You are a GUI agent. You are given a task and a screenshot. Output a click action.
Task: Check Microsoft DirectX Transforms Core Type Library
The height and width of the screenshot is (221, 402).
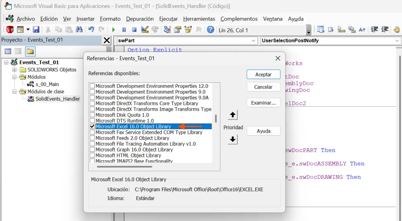(x=92, y=103)
